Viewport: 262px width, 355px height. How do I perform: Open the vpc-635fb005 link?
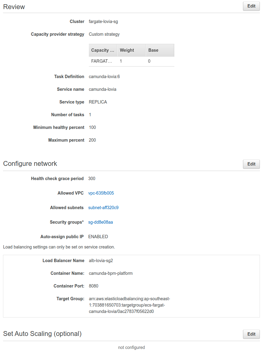tap(101, 193)
